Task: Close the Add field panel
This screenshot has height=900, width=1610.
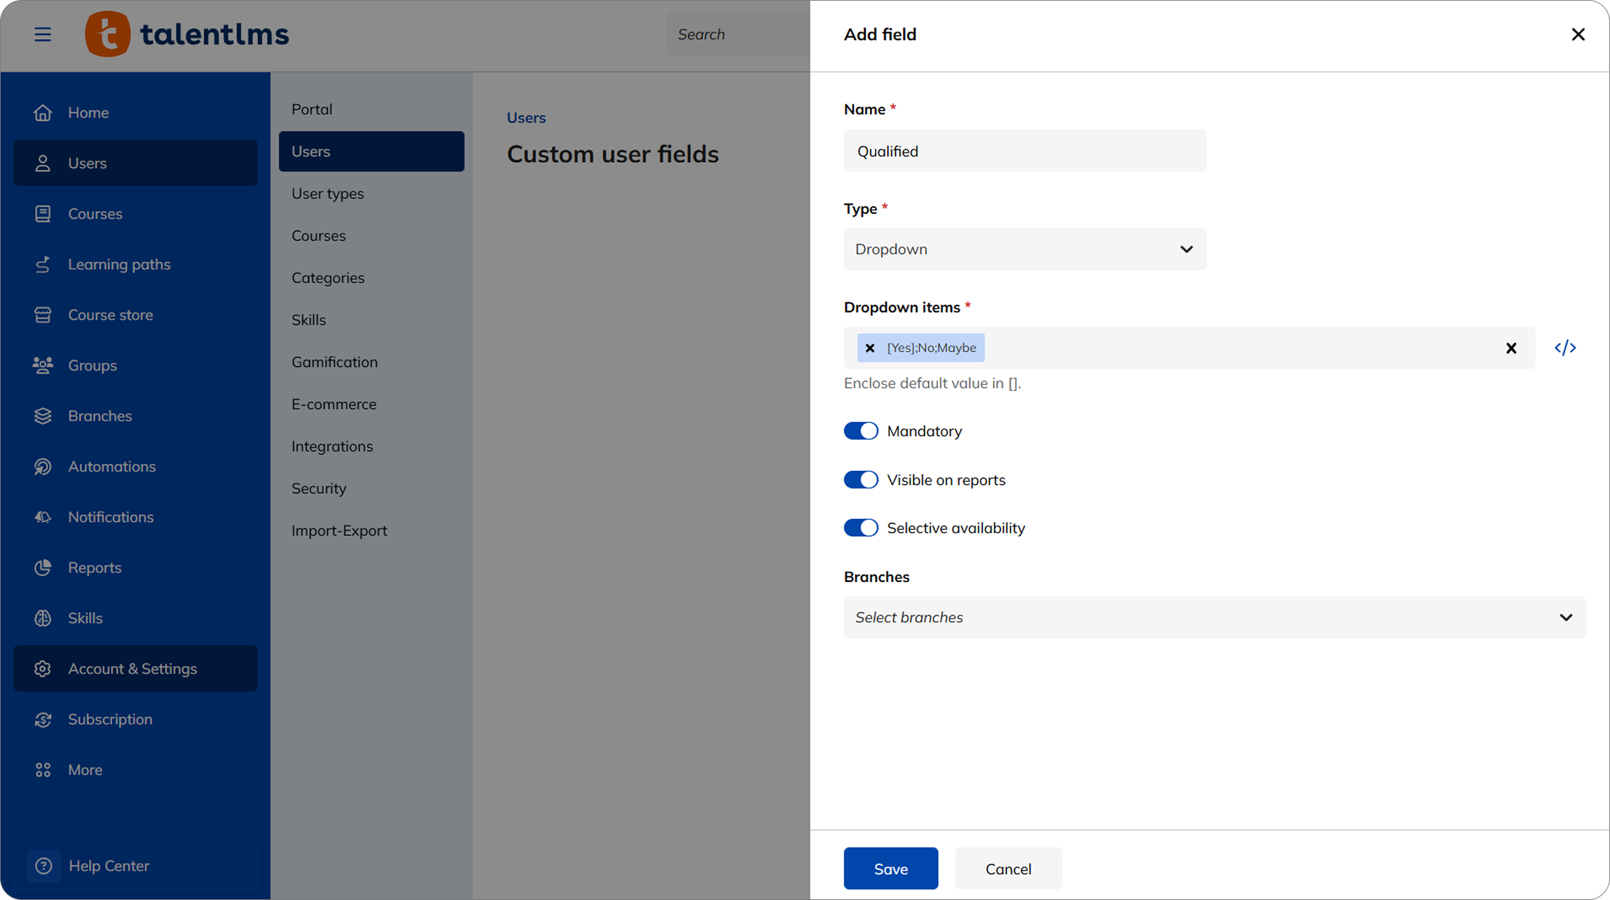Action: tap(1578, 34)
